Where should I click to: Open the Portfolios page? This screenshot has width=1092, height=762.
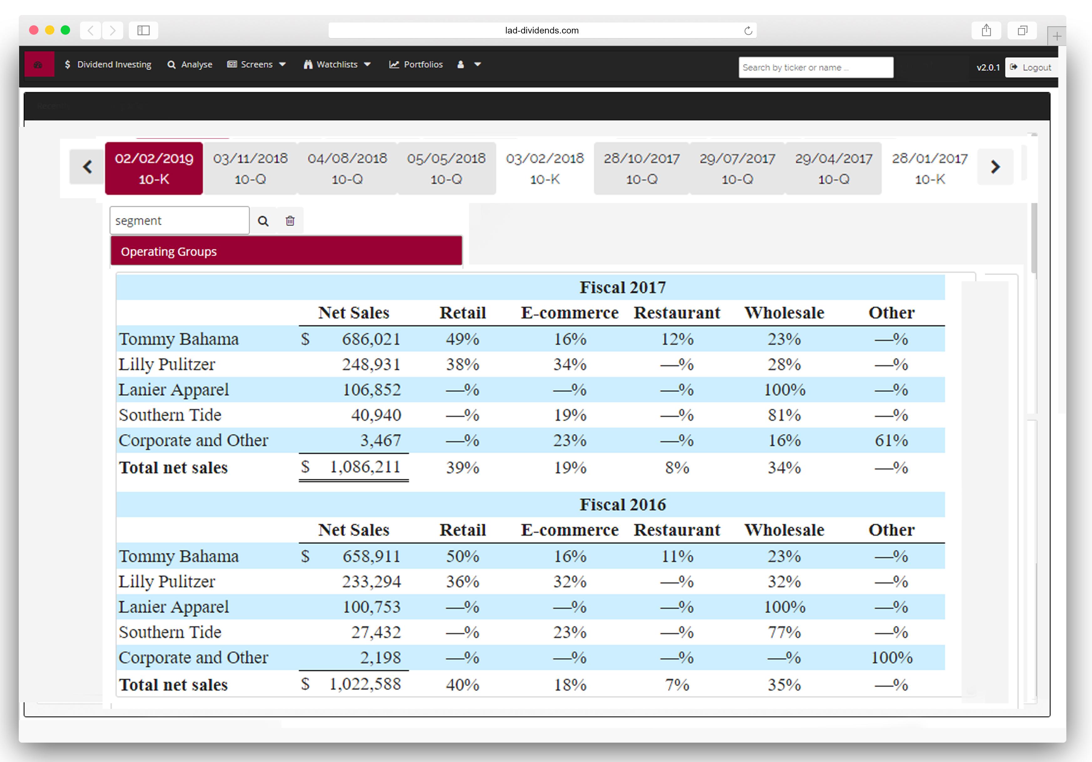(x=416, y=65)
